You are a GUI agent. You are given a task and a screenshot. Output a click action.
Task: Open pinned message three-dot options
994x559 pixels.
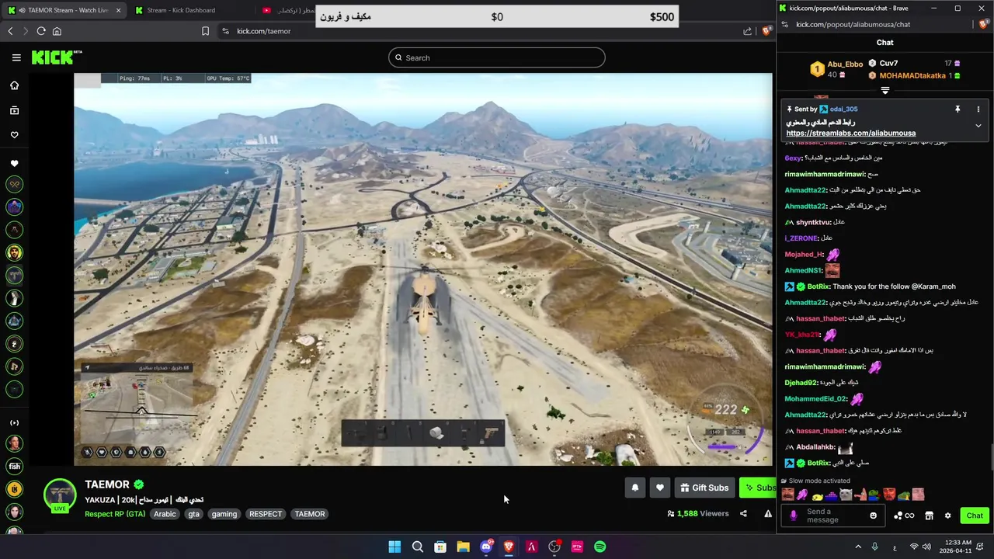[x=978, y=109]
